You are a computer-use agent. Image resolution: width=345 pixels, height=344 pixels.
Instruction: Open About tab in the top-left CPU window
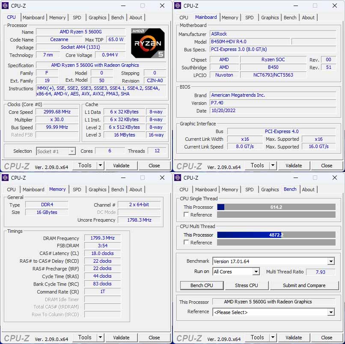(x=136, y=18)
